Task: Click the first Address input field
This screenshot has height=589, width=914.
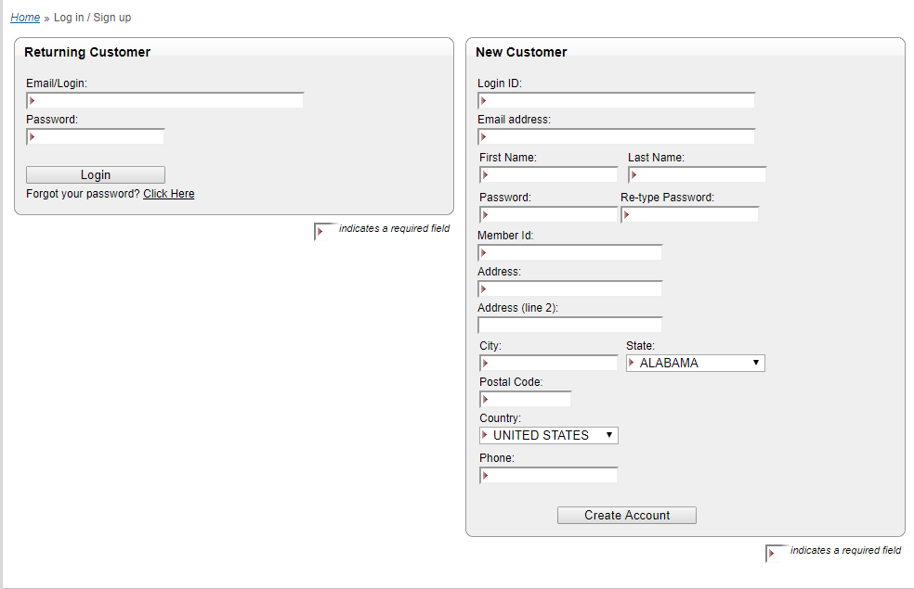Action: (570, 288)
